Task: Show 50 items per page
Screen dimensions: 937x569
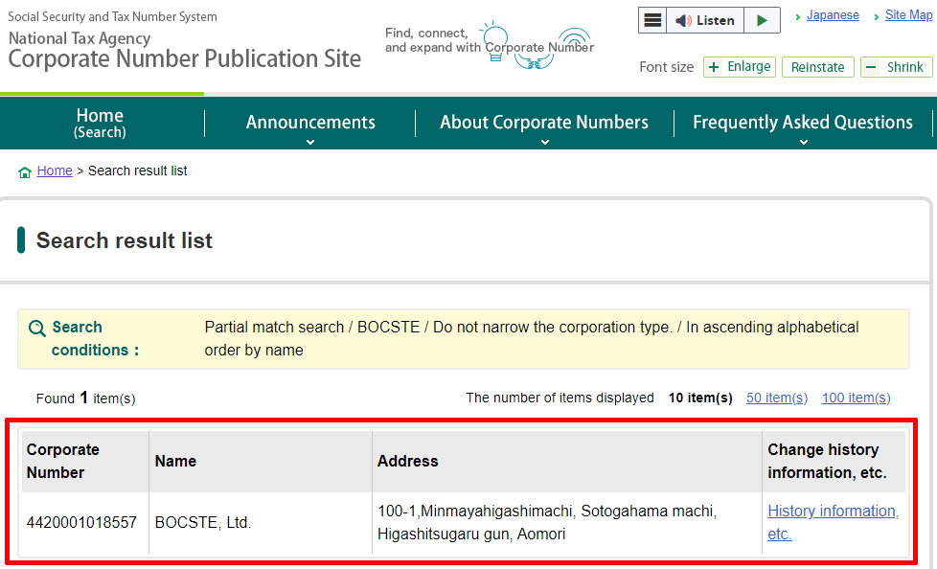Action: [776, 398]
